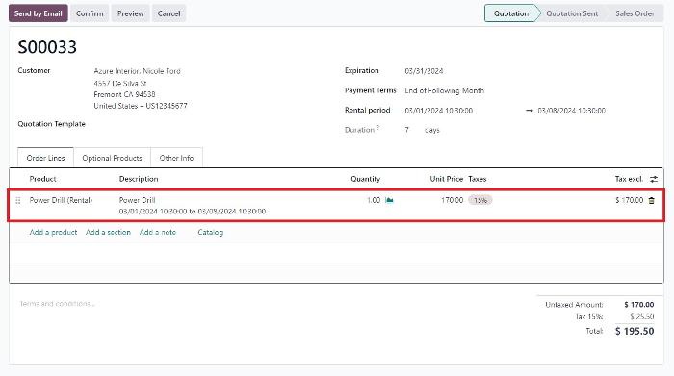Edit rental end date 03/08/2024 10:30:00

click(571, 111)
